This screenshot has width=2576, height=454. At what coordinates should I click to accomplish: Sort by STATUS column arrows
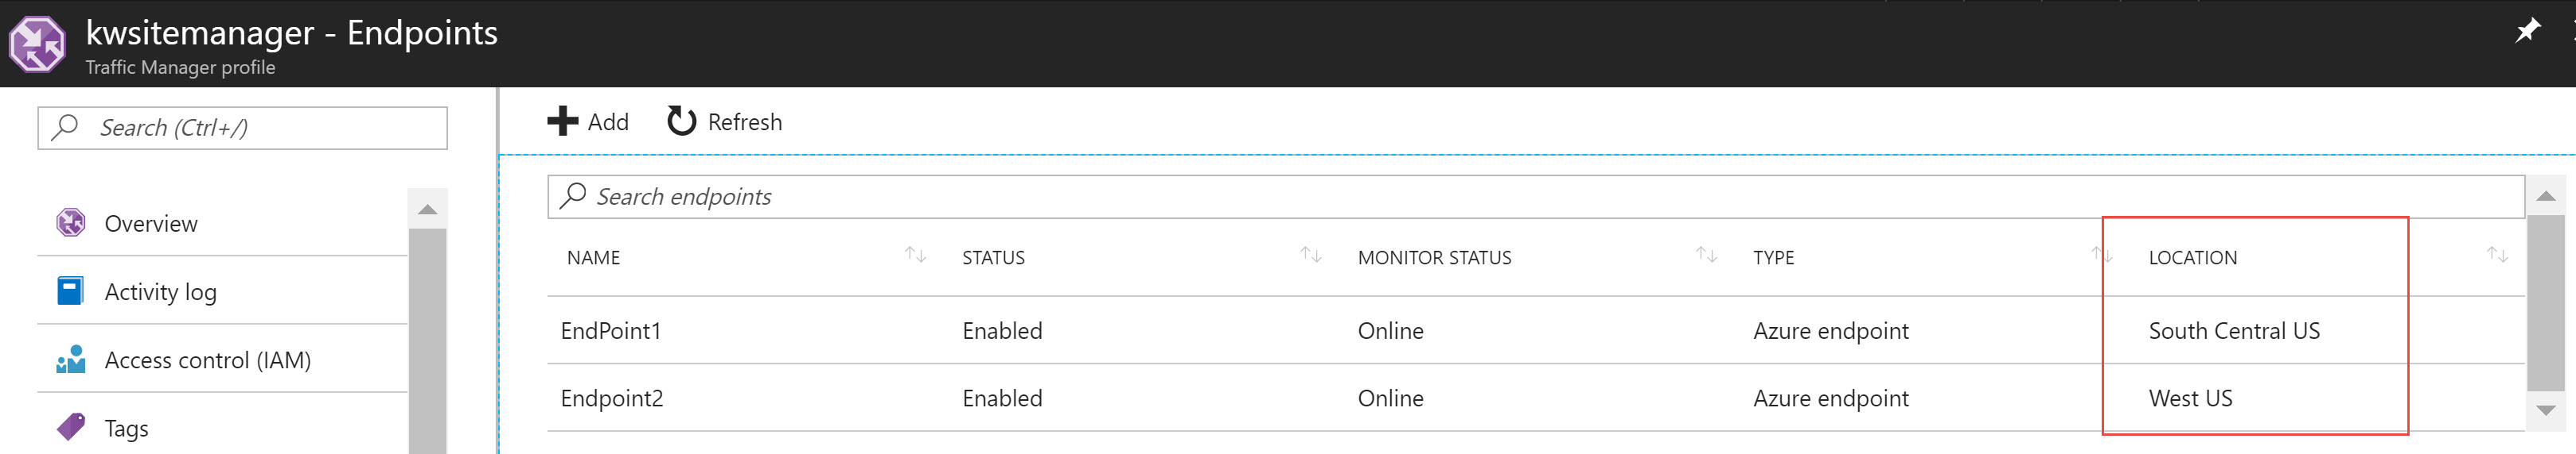1310,256
